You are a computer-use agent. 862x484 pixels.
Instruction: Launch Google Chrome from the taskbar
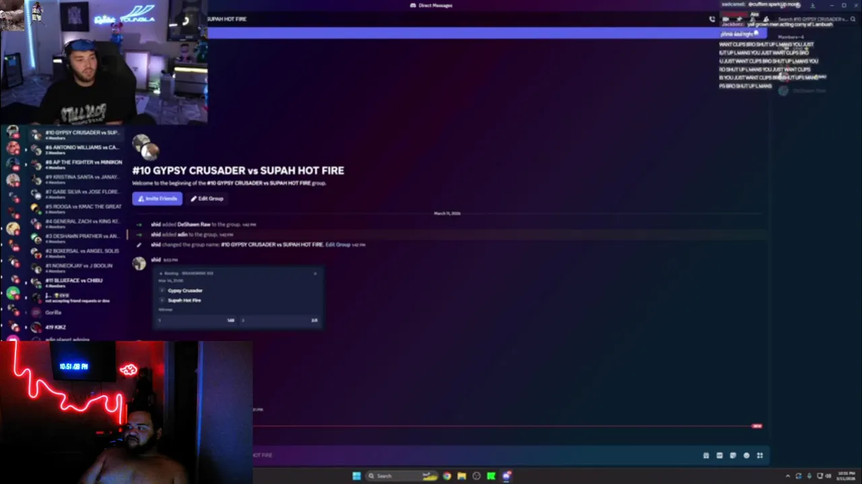pos(446,476)
